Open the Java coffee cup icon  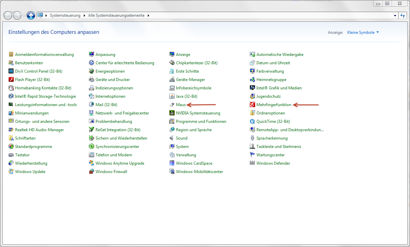pos(172,96)
